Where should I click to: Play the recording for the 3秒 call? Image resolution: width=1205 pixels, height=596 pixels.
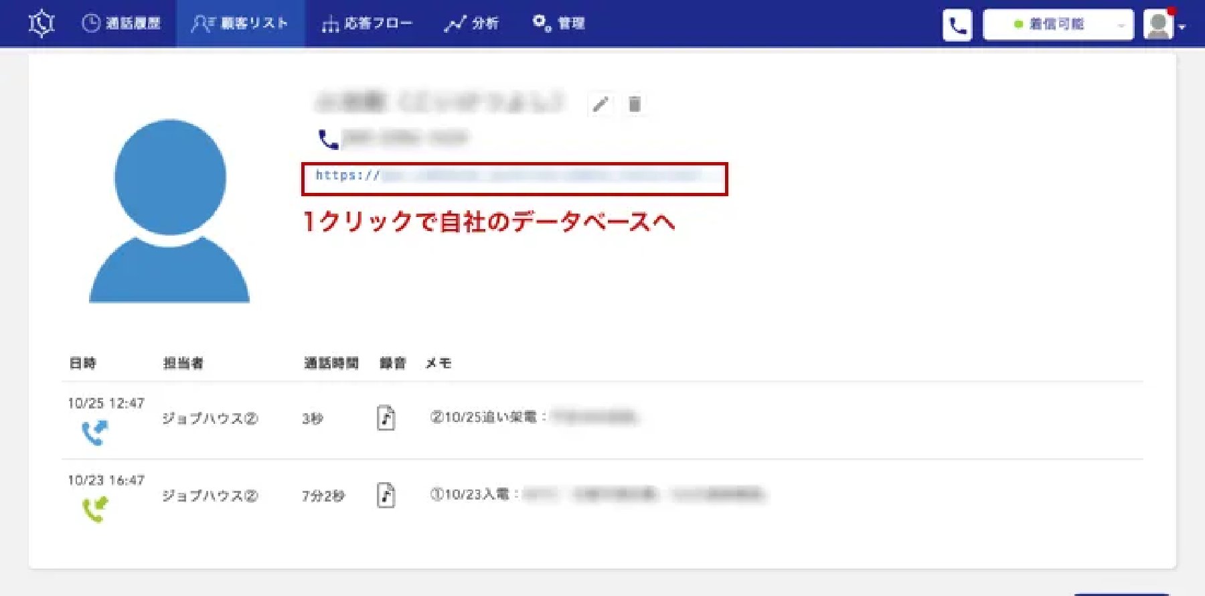pos(386,418)
